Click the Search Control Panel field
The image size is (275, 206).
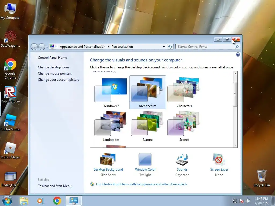pos(205,47)
